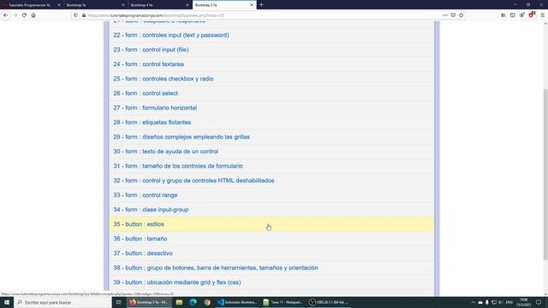Click the page vertical scrollbar thumb
The image size is (548, 308).
[545, 174]
